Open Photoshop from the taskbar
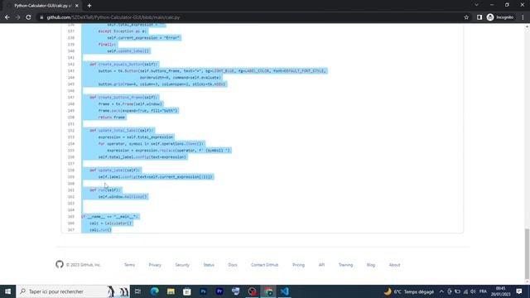This screenshot has width=530, height=298. tap(203, 291)
